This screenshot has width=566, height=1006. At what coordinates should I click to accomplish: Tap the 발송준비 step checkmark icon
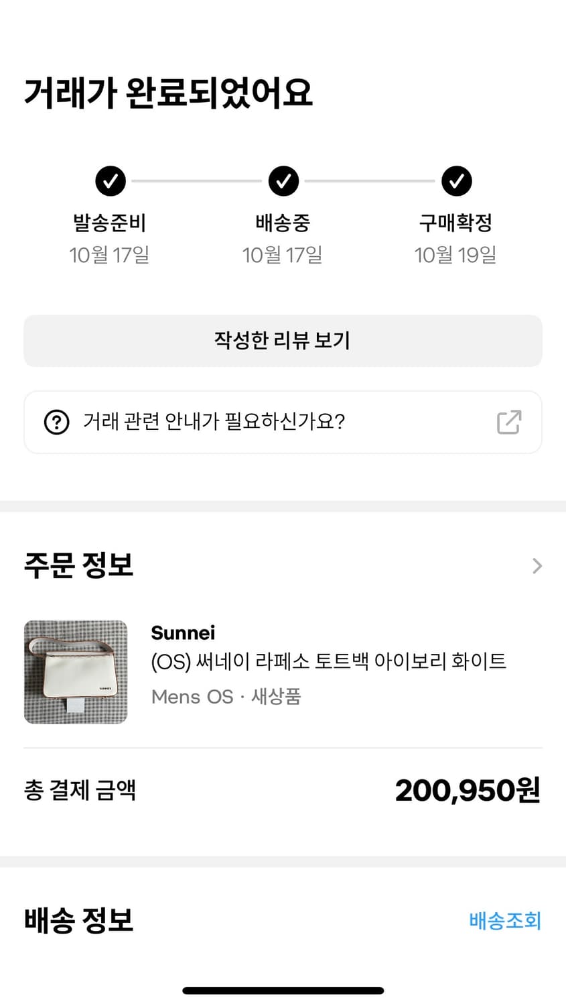coord(111,181)
